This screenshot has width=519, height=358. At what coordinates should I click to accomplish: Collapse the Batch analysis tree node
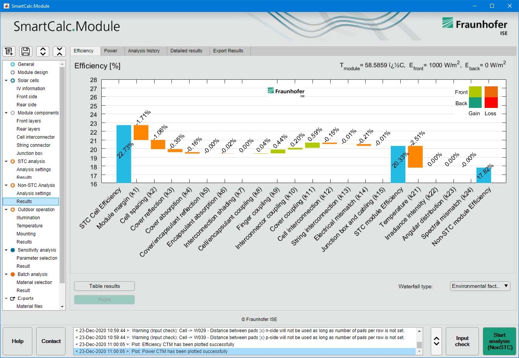point(6,274)
